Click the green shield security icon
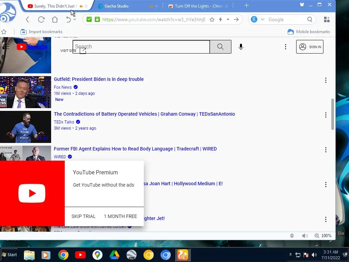349x262 pixels. coord(89,19)
